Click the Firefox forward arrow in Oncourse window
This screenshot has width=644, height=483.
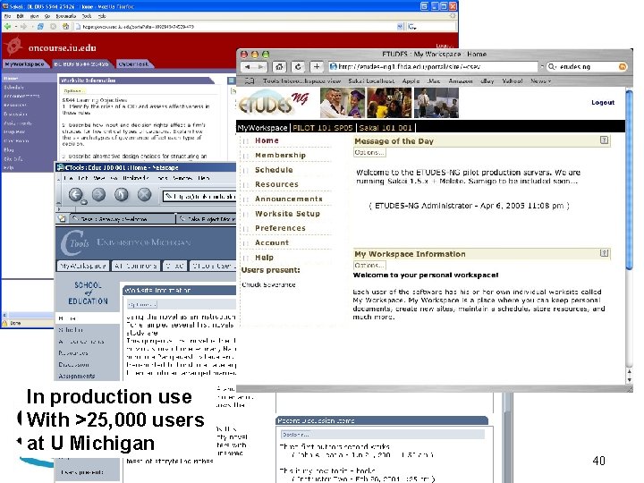tap(23, 26)
